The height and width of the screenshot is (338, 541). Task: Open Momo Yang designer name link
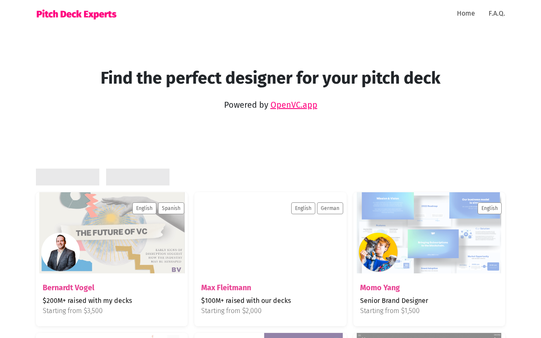click(x=380, y=288)
